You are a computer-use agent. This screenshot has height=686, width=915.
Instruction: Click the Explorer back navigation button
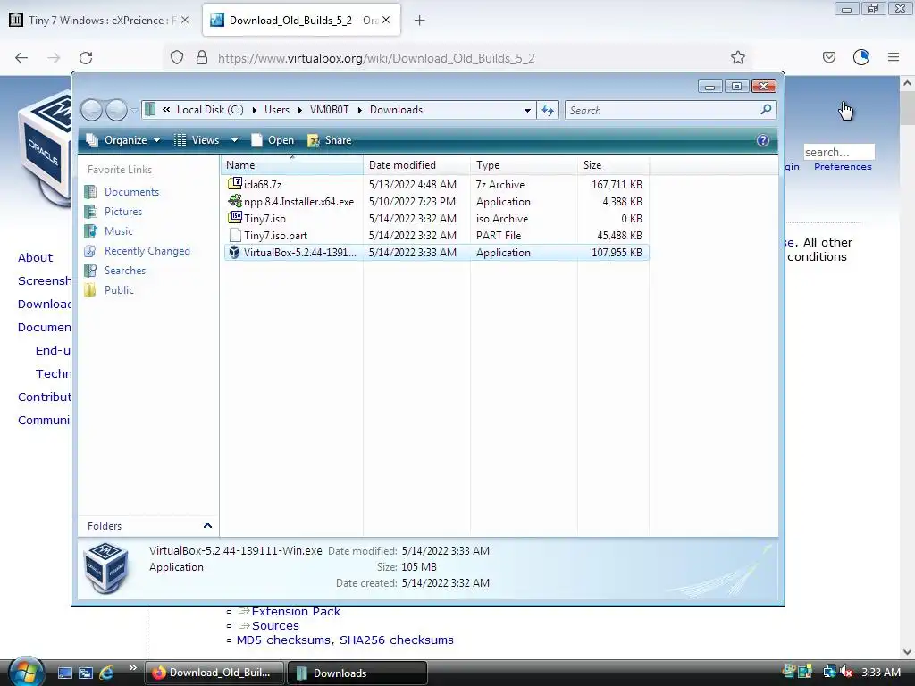point(92,110)
